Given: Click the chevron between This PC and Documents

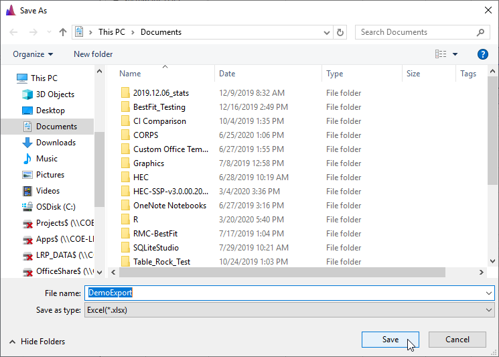Looking at the screenshot, I should pos(133,32).
